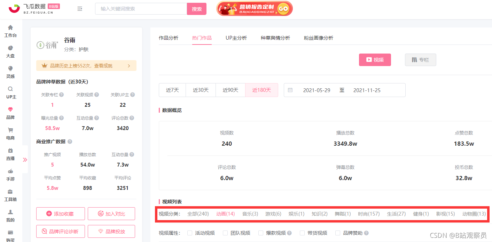Switch to 热门作品 tab
This screenshot has width=492, height=242.
tap(202, 38)
